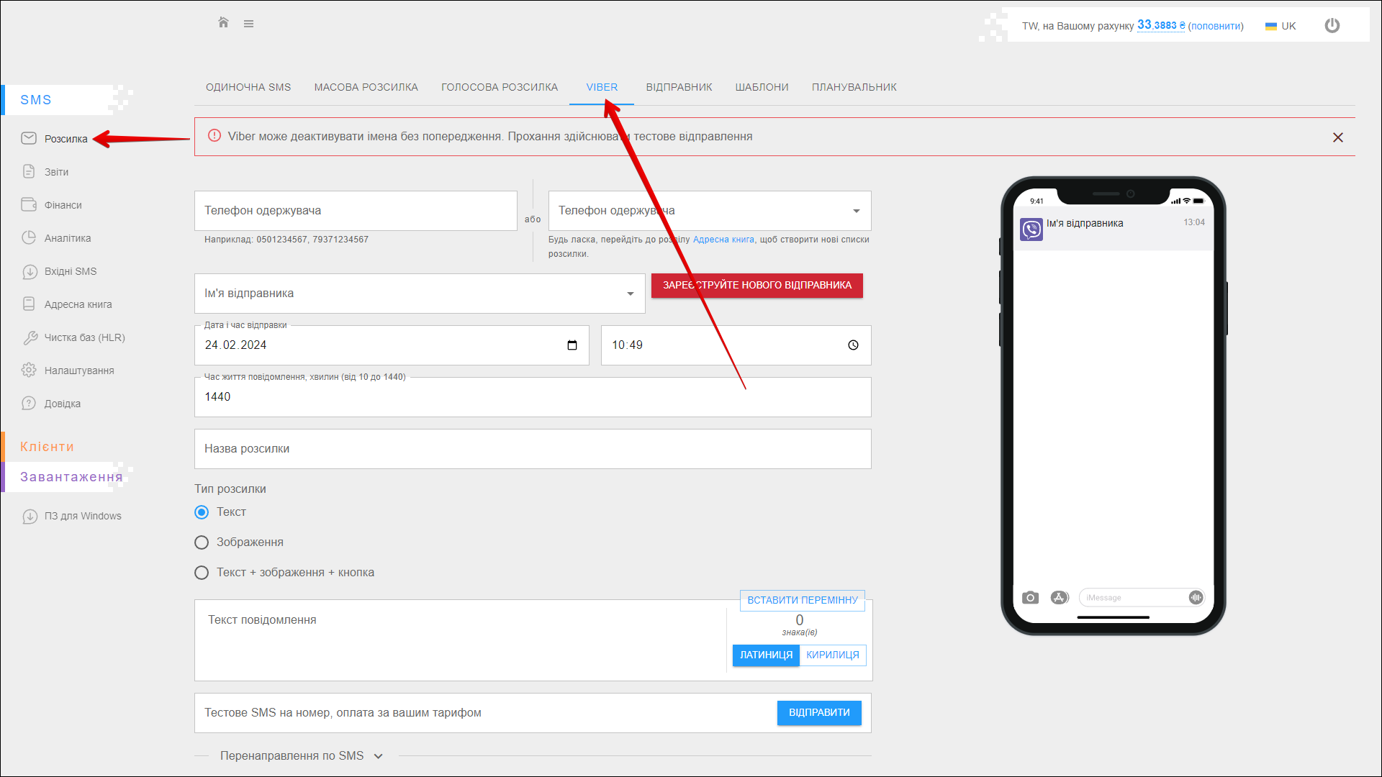The image size is (1382, 777).
Task: Open the ШАБЛОНИ tab
Action: point(762,87)
